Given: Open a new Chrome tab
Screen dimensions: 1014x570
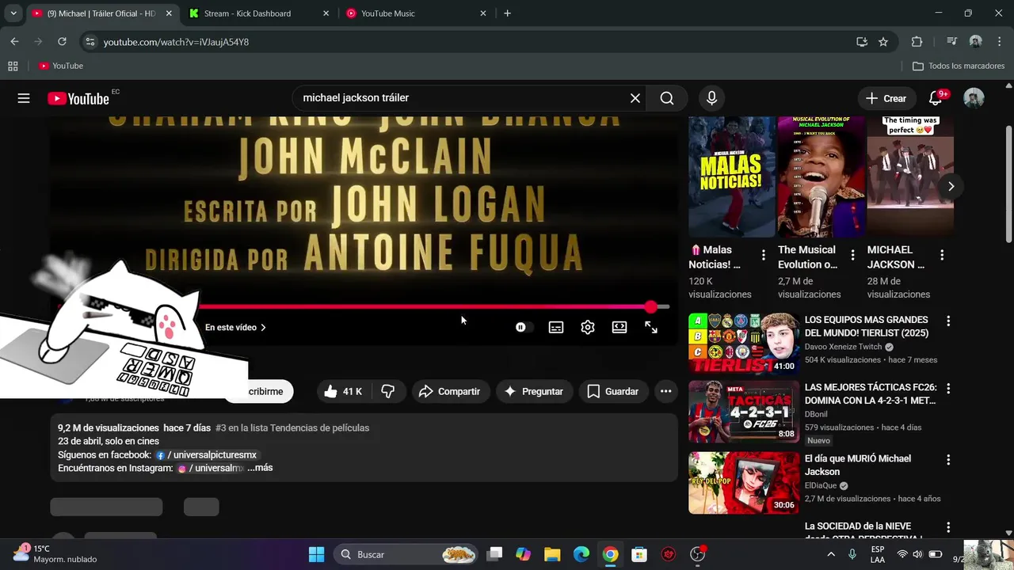Looking at the screenshot, I should pyautogui.click(x=507, y=13).
